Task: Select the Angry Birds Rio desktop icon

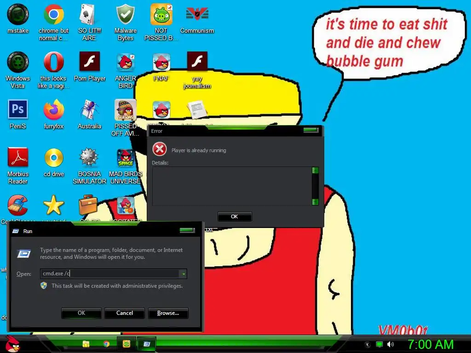Action: (125, 206)
